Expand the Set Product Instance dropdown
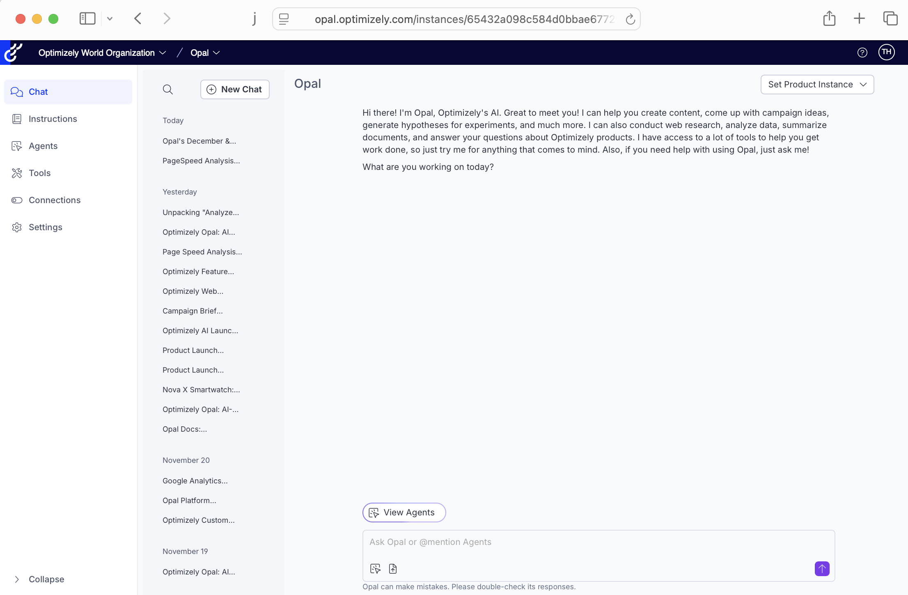 tap(817, 85)
